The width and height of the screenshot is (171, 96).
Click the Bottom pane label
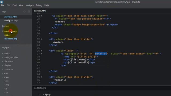coord(6,26)
